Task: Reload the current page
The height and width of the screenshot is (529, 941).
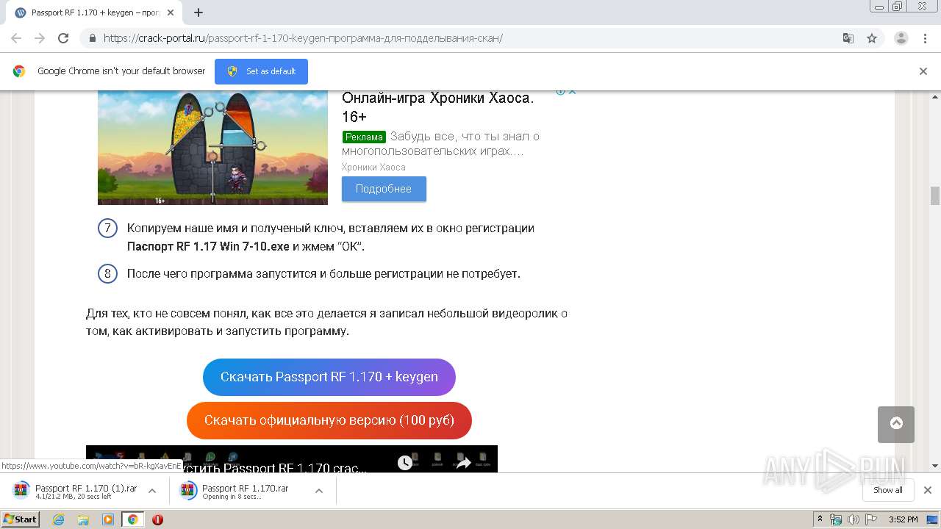Action: 63,38
